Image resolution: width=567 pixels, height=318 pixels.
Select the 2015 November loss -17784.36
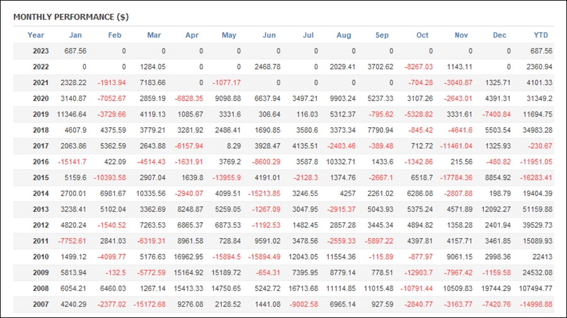click(x=457, y=178)
